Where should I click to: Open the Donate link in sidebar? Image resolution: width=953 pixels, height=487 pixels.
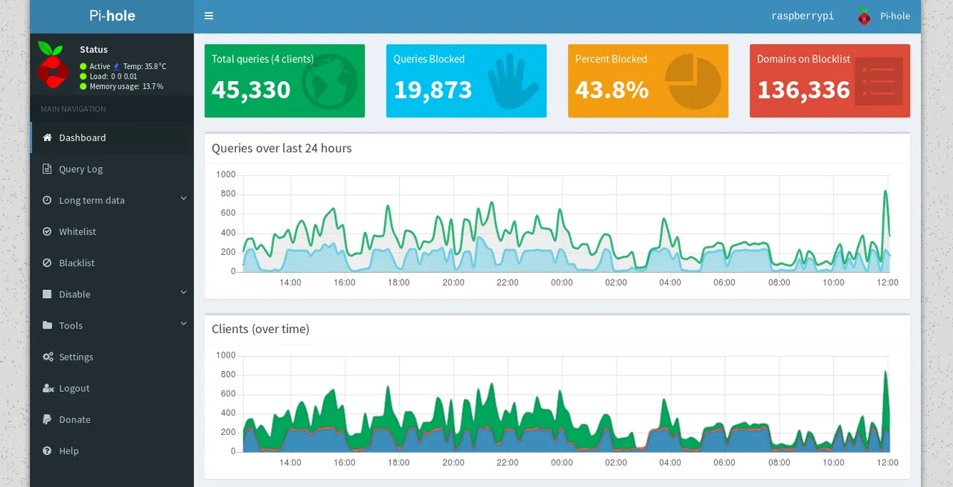pyautogui.click(x=112, y=419)
